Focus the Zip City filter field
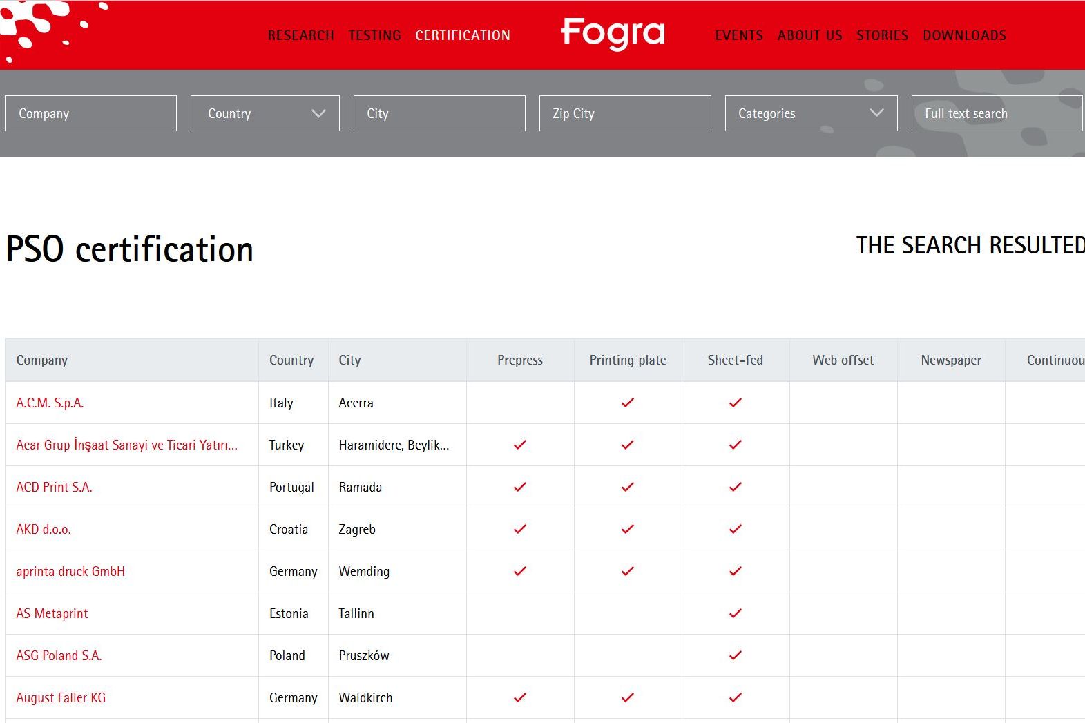 pyautogui.click(x=625, y=113)
